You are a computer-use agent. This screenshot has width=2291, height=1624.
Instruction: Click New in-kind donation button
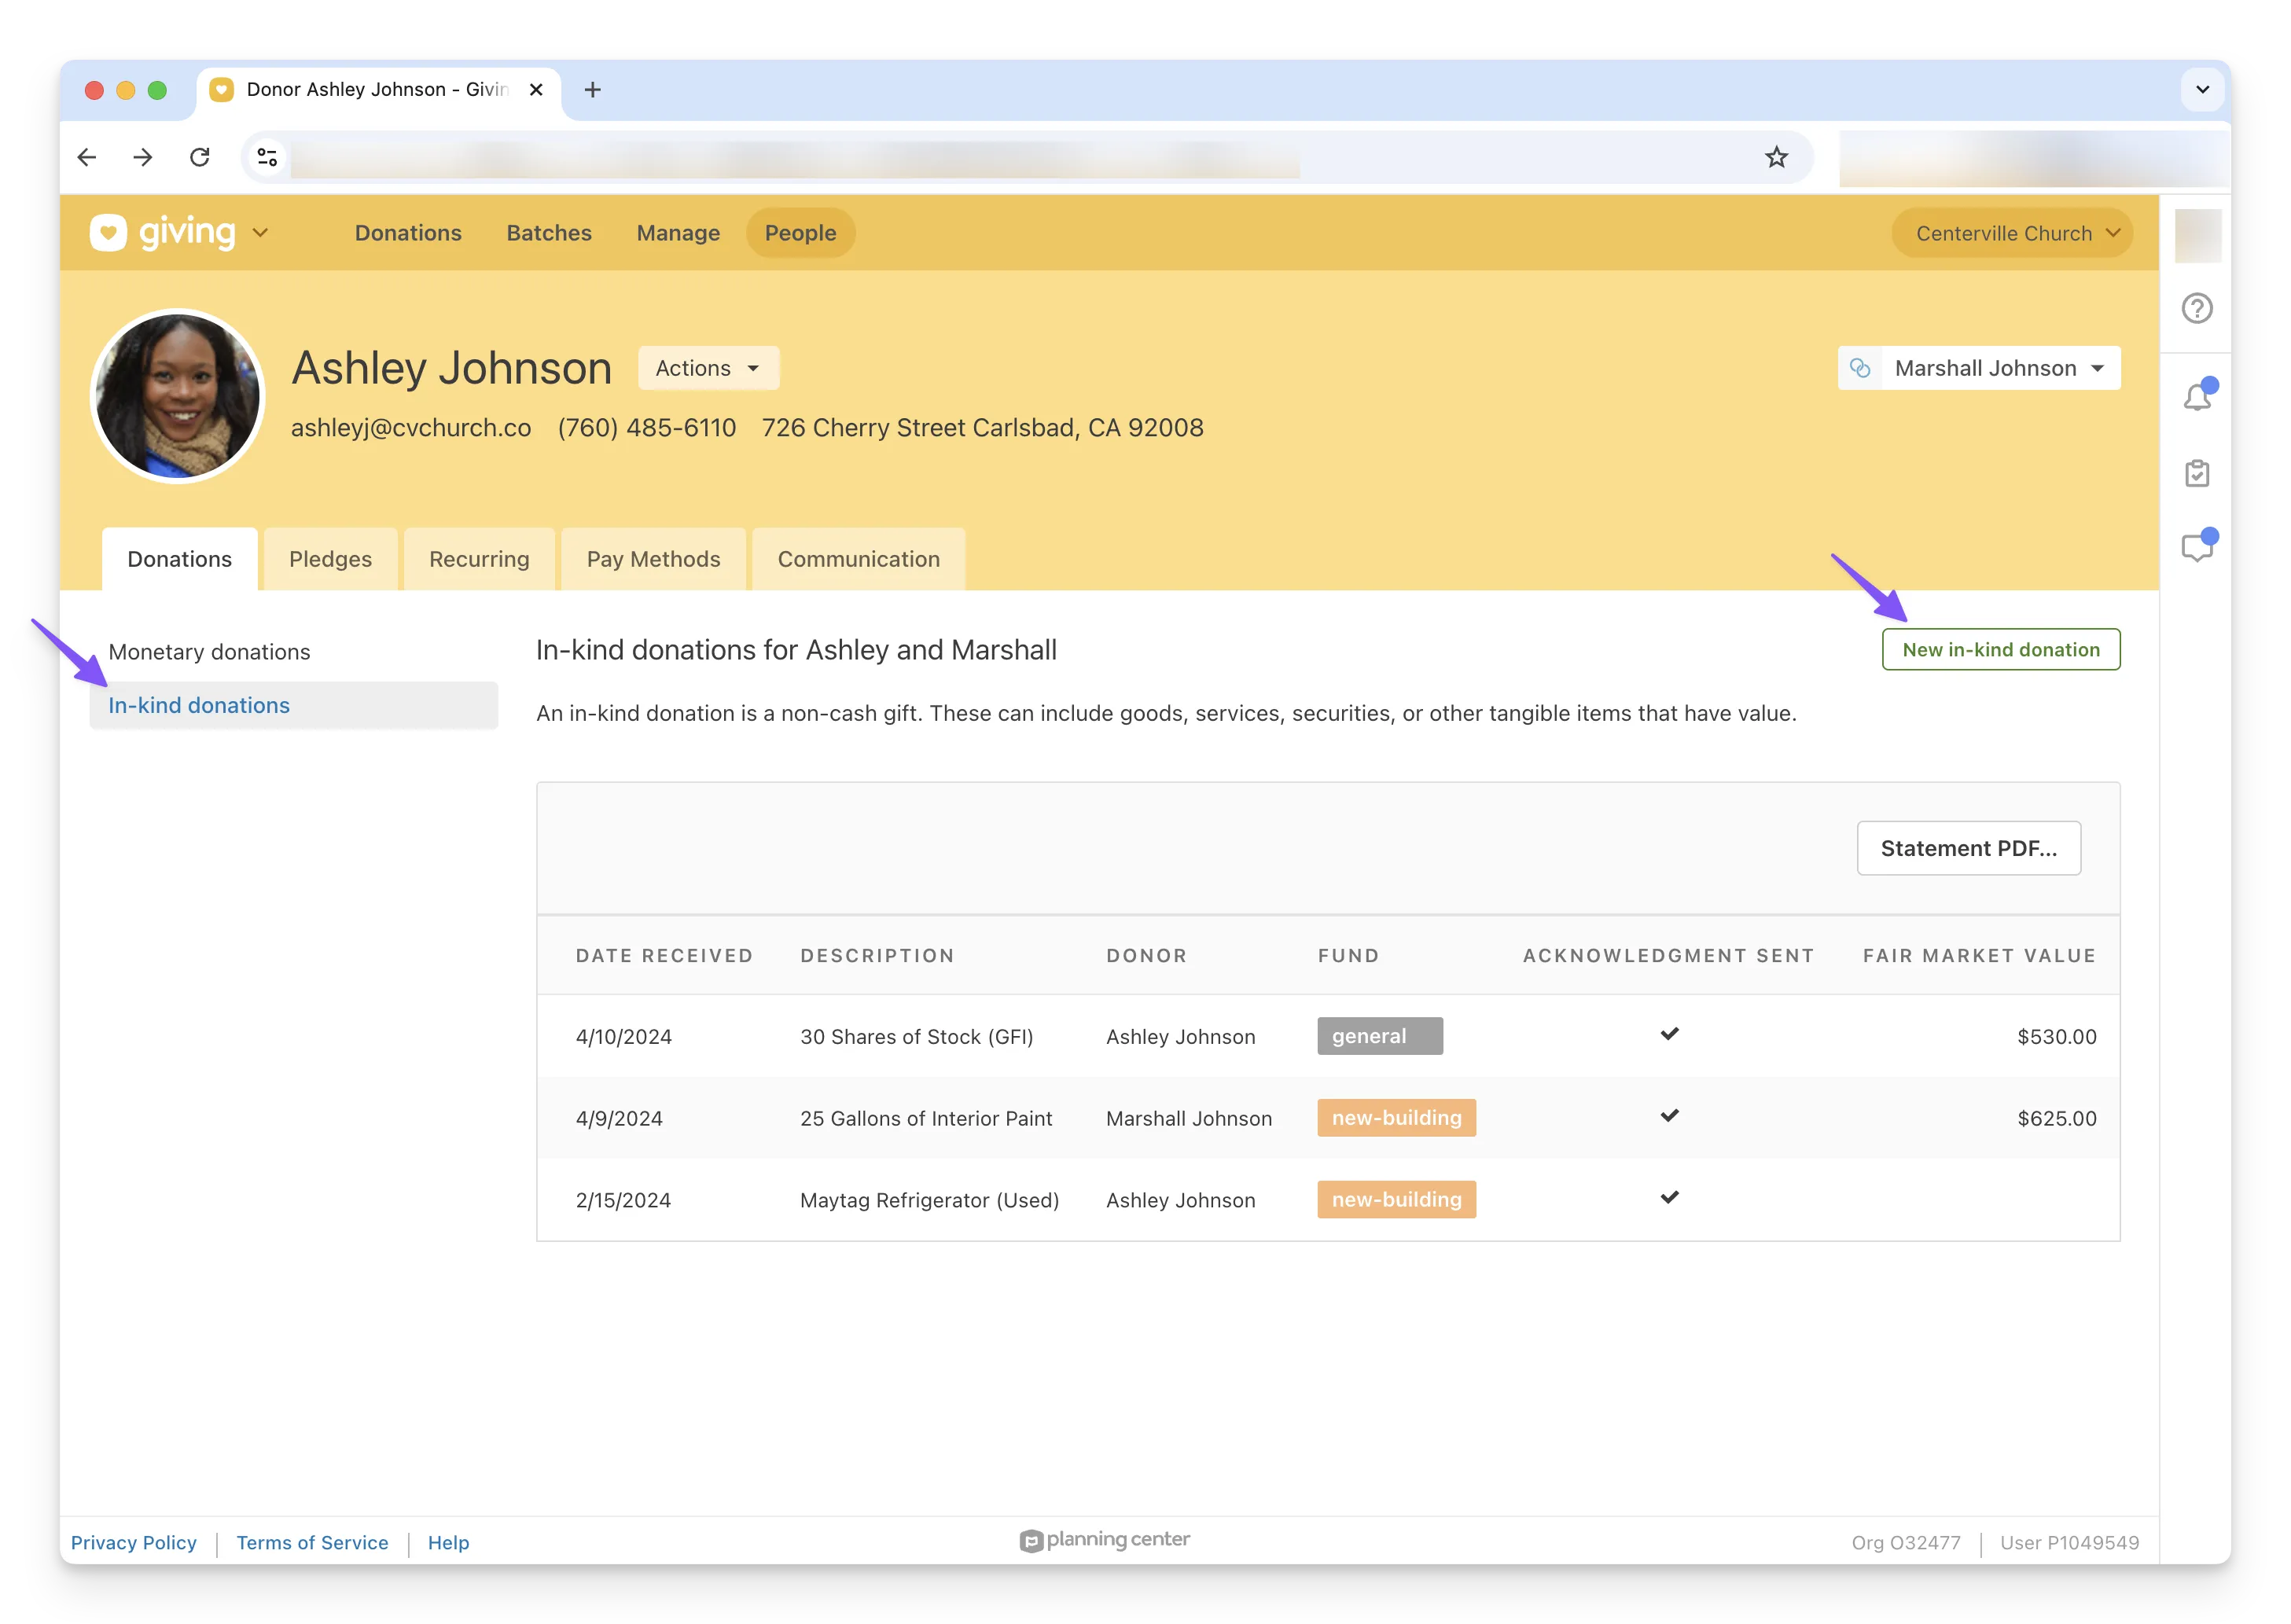pyautogui.click(x=2000, y=650)
